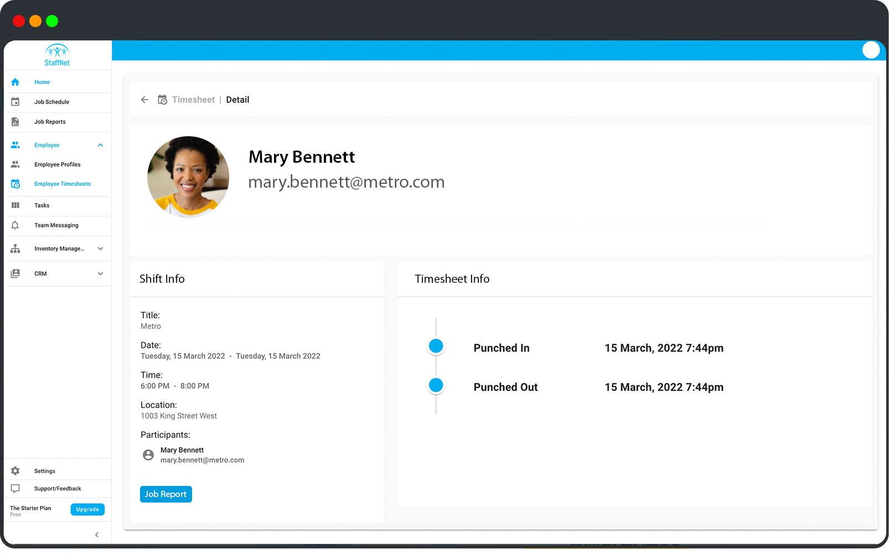Collapse the Employee menu section chevron
The height and width of the screenshot is (559, 889).
tap(100, 145)
